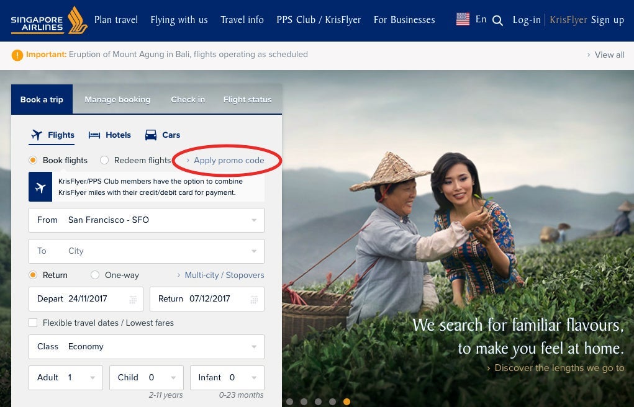Open the Adult passenger count dropdown

pos(93,378)
